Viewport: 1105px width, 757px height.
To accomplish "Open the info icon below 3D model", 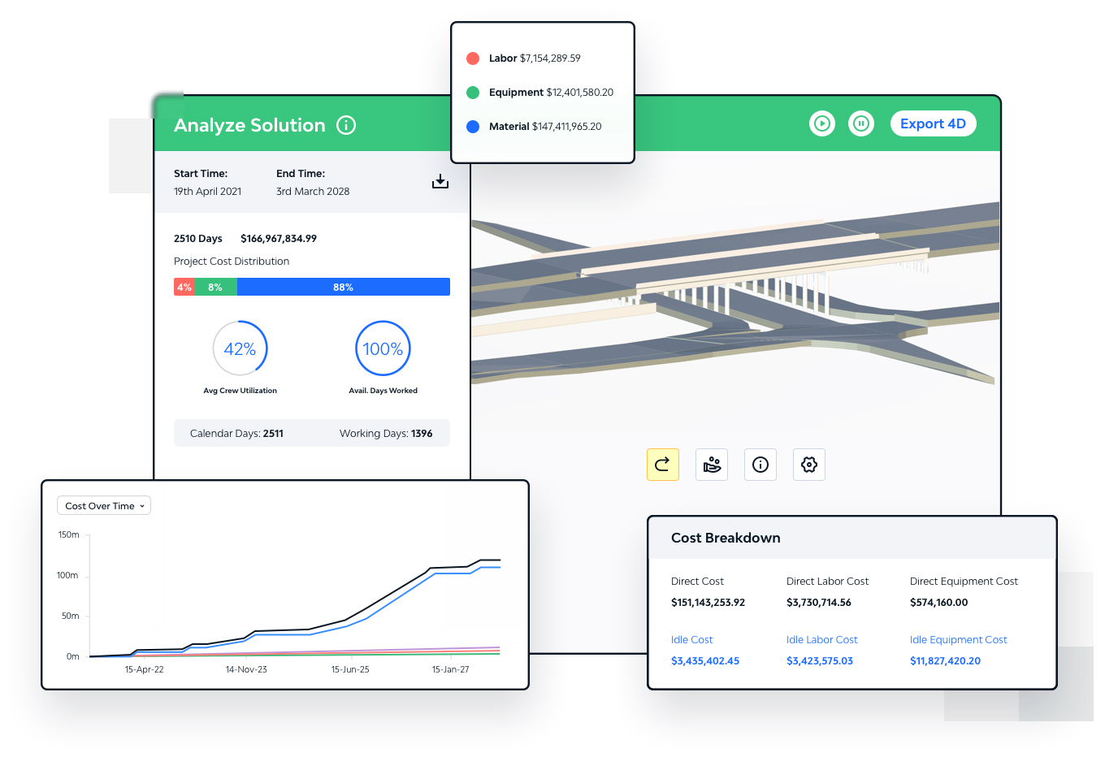I will (x=760, y=465).
